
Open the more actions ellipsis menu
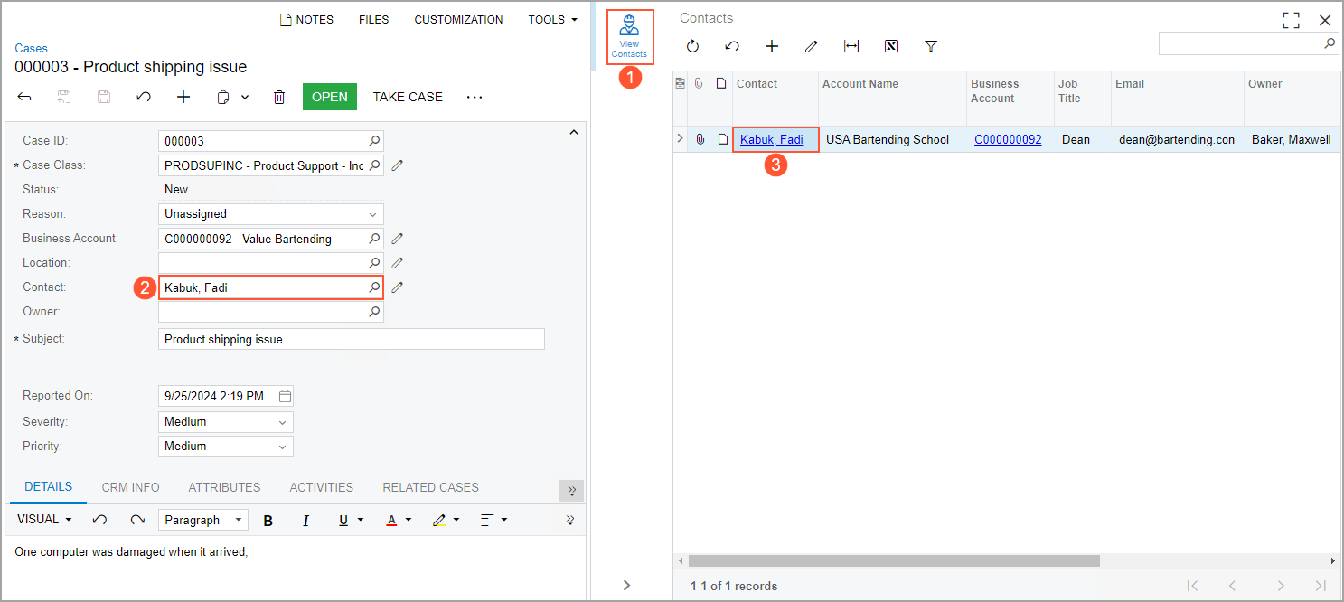tap(475, 97)
